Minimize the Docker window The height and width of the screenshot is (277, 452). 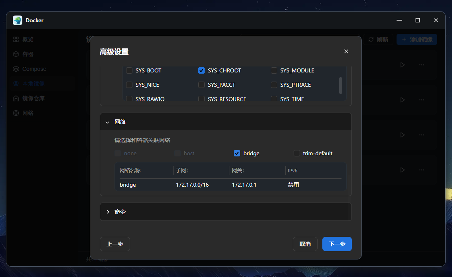[399, 20]
